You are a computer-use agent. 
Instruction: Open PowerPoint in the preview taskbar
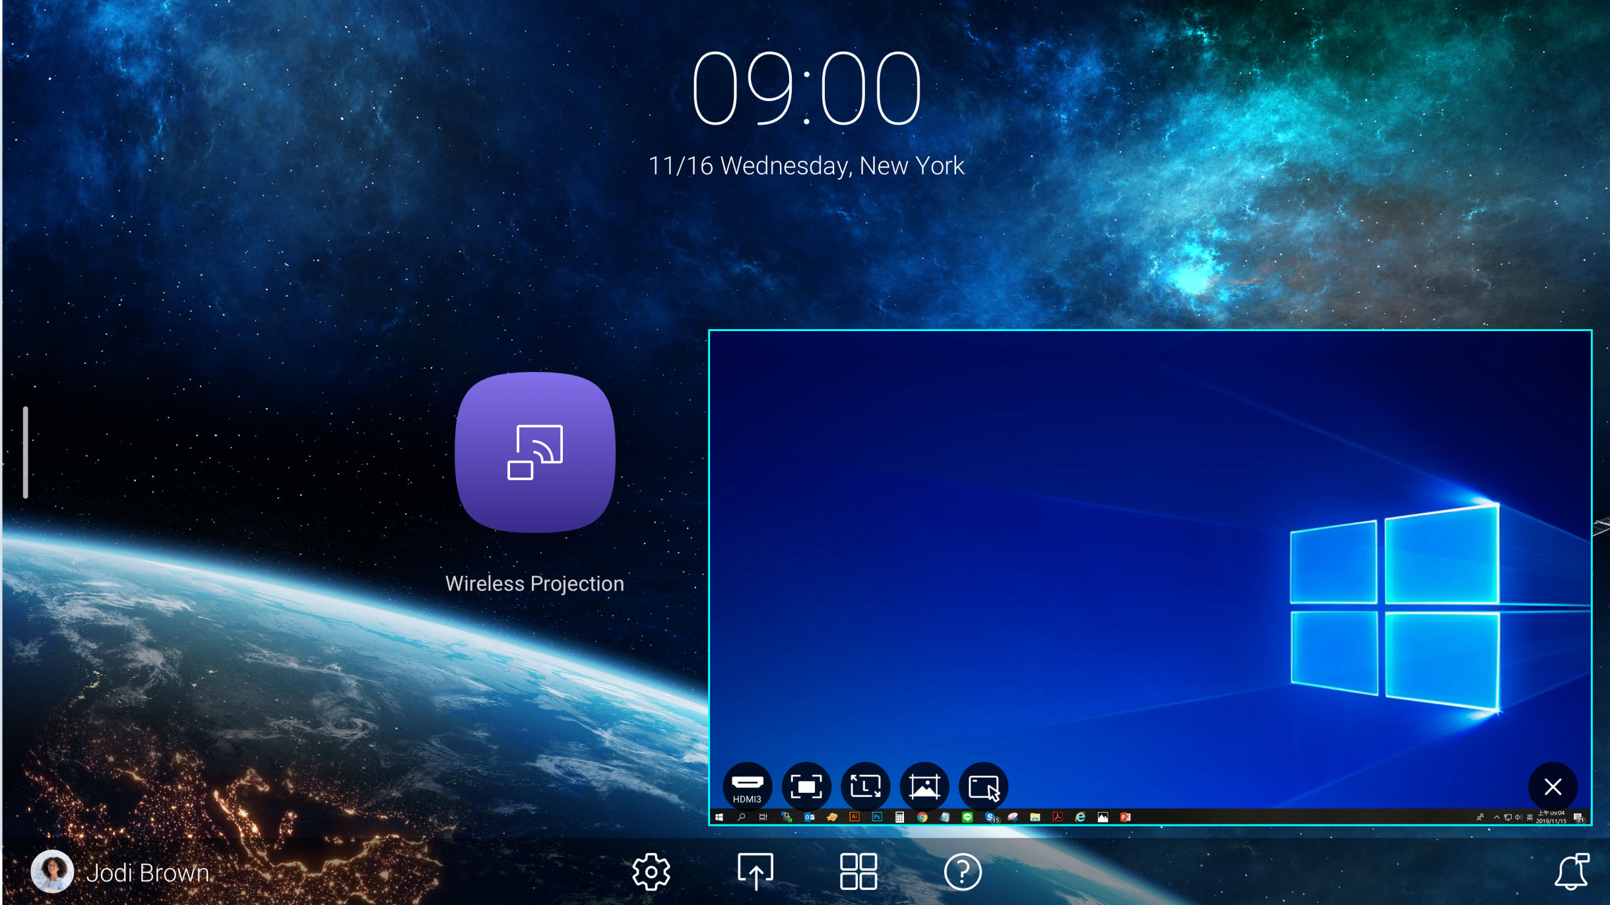(1126, 817)
